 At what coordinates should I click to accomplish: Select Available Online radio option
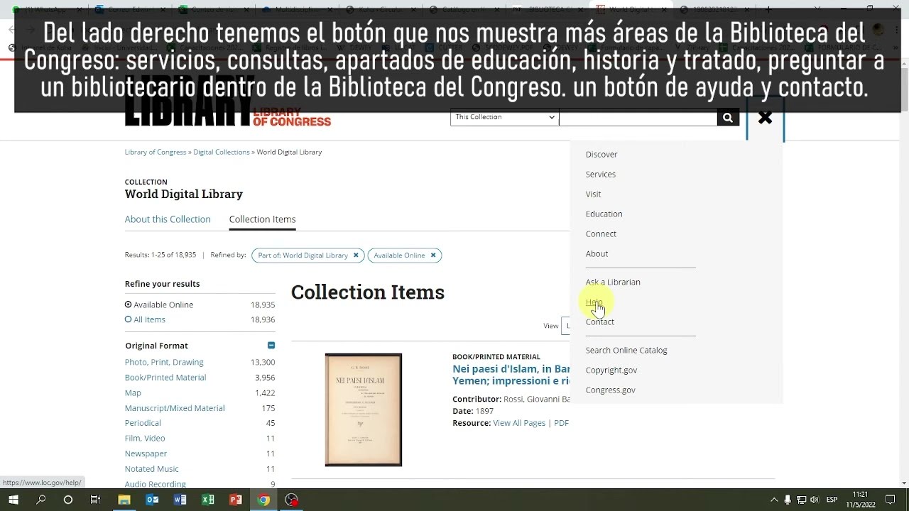tap(129, 304)
